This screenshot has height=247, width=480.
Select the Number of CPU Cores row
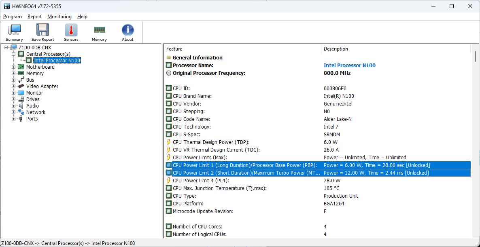tap(317, 226)
